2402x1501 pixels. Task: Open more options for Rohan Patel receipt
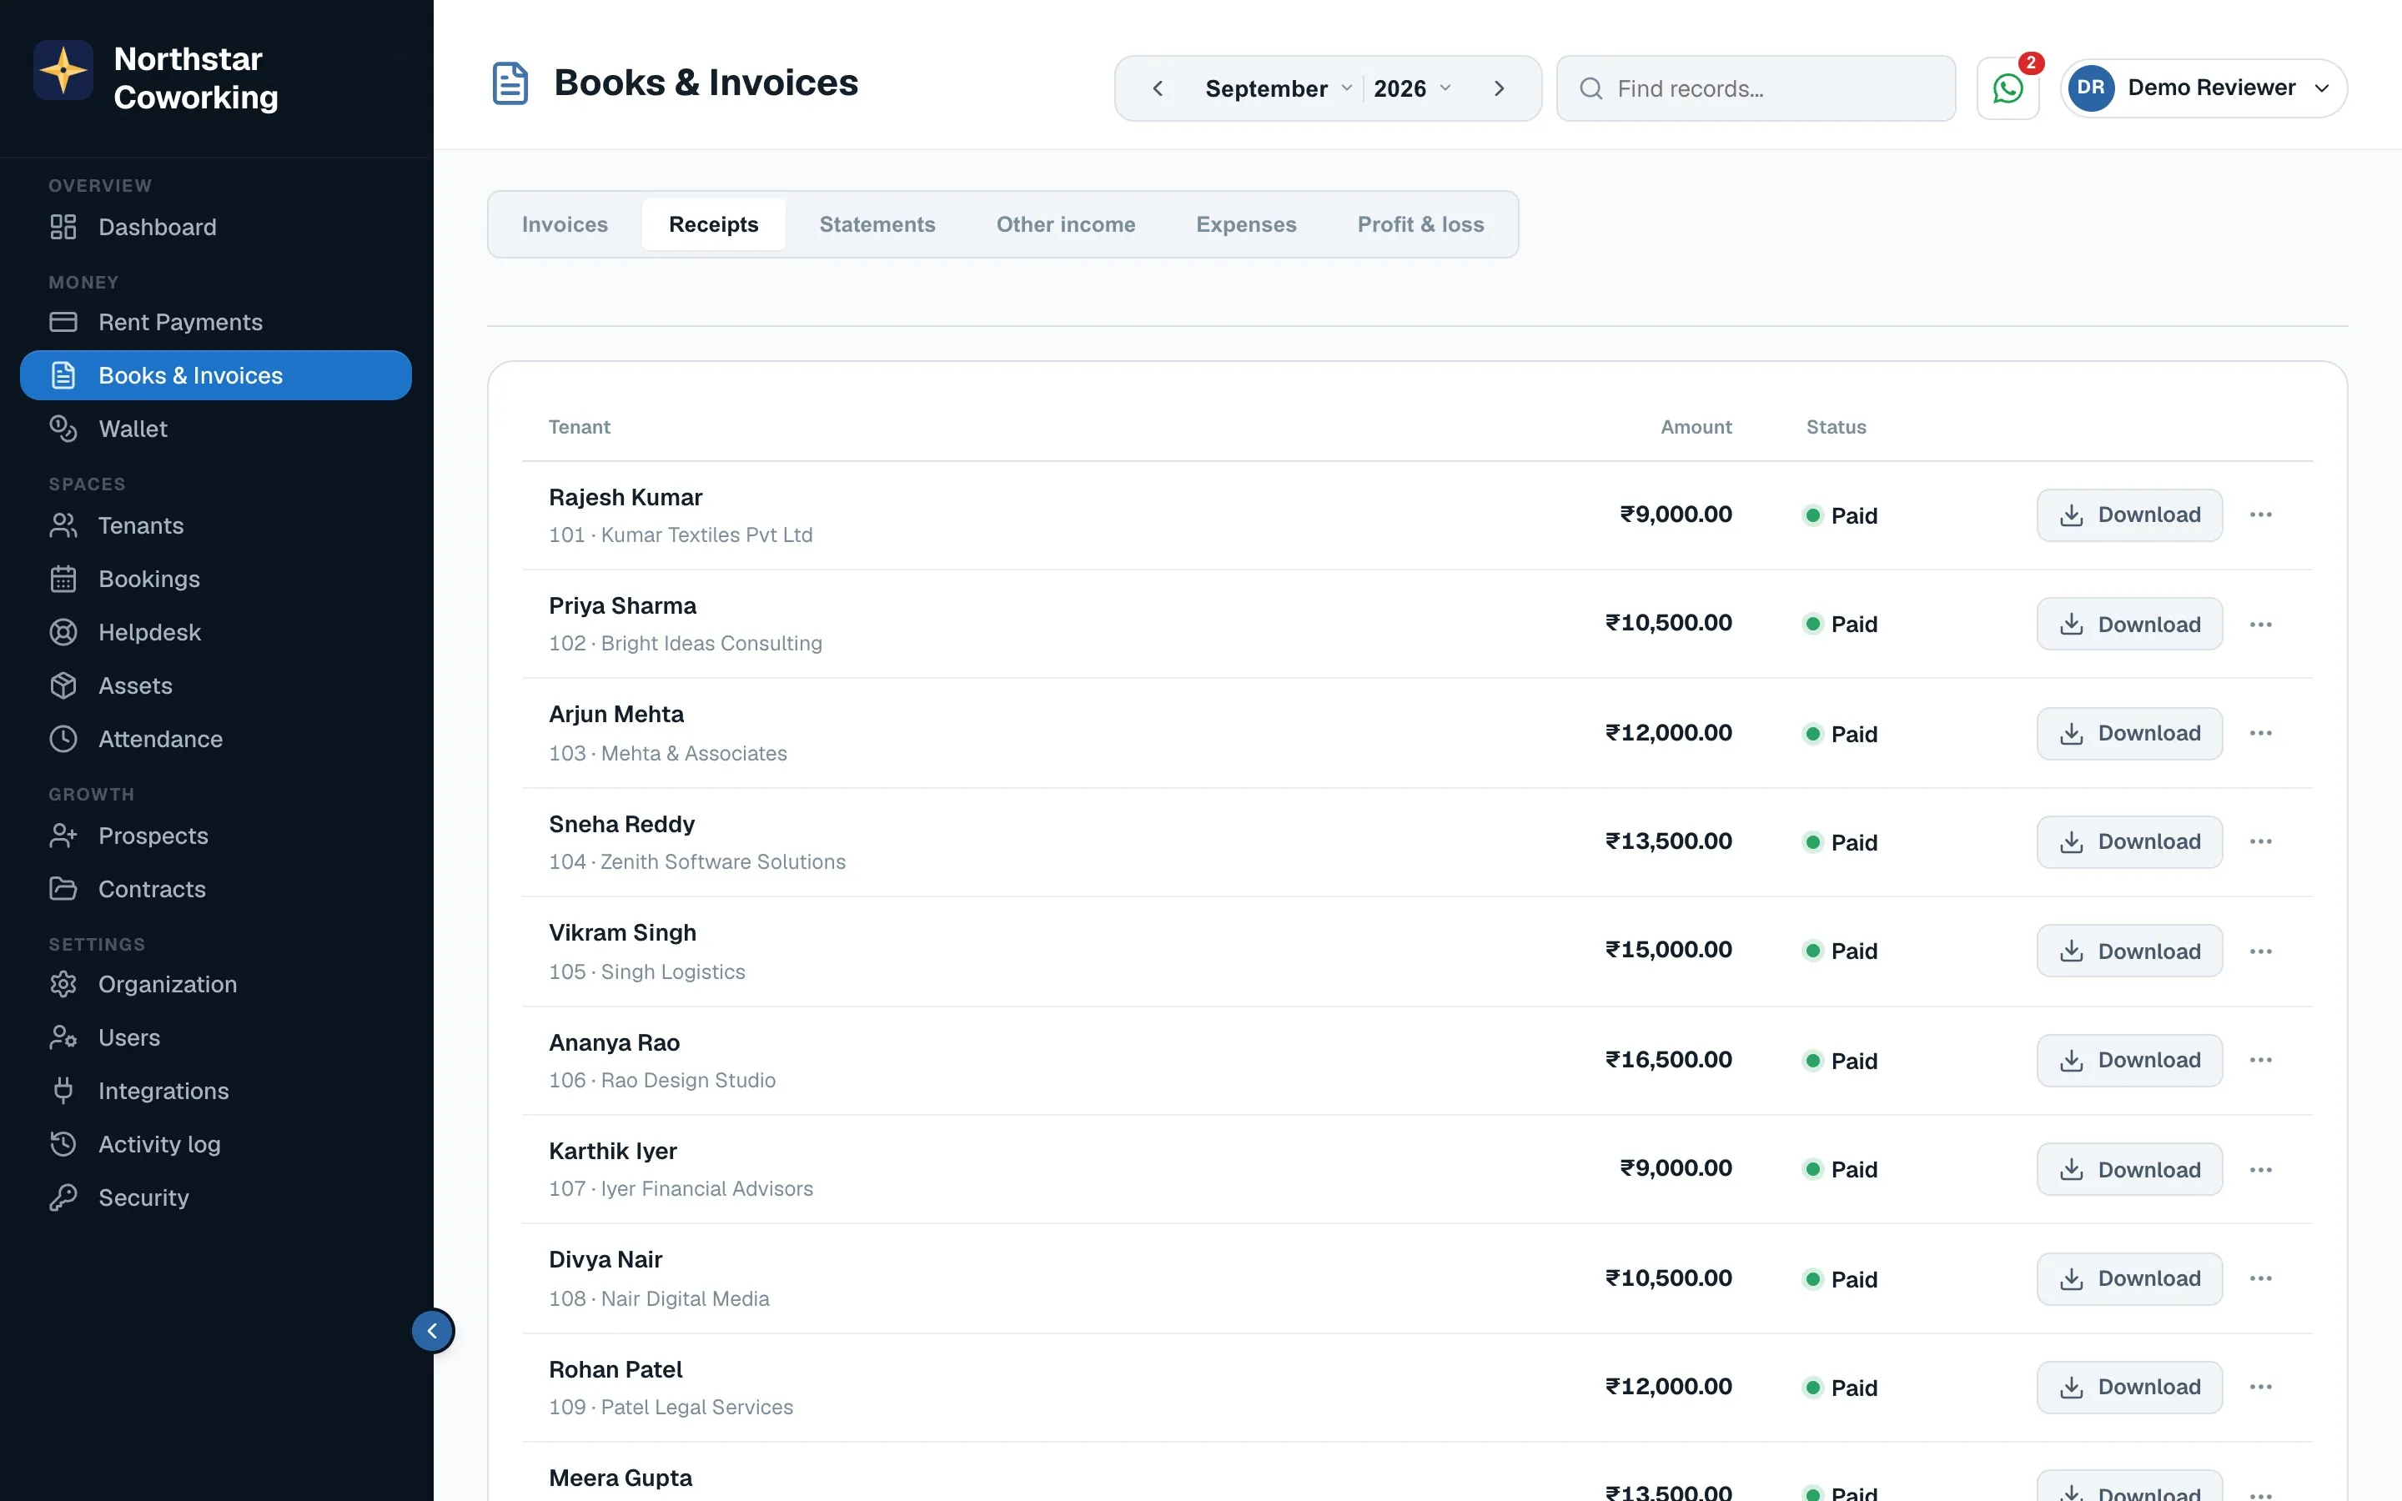2260,1386
